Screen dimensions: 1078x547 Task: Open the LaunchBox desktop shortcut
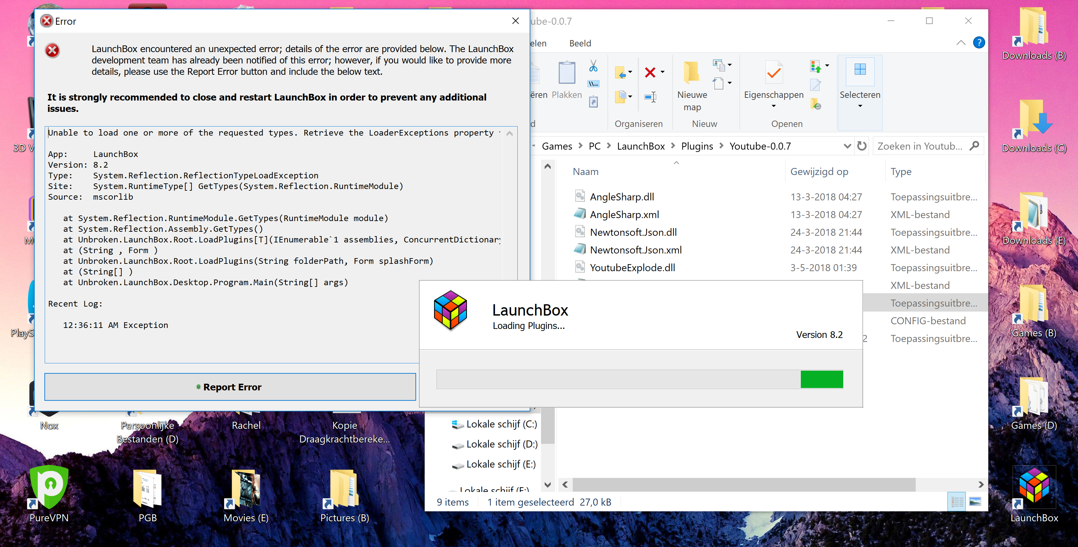pyautogui.click(x=1034, y=494)
